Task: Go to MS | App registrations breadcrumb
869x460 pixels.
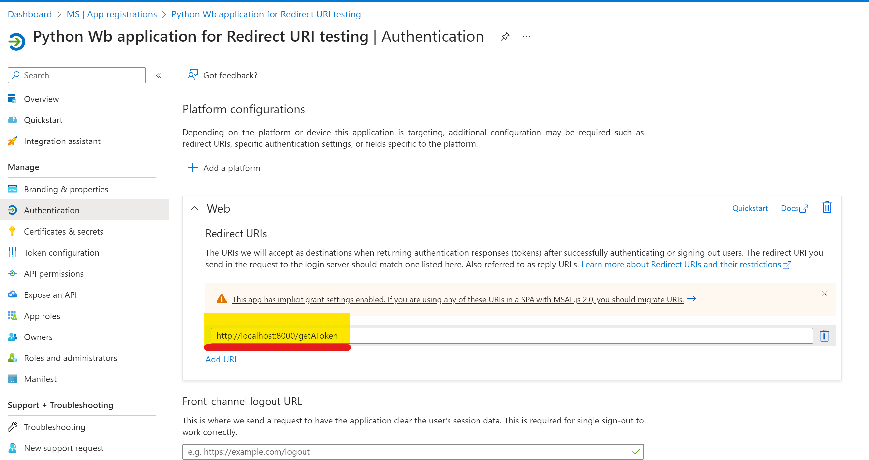Action: pyautogui.click(x=111, y=14)
